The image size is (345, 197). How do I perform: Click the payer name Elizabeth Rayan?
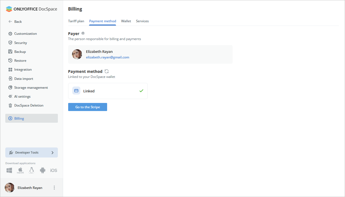point(99,52)
